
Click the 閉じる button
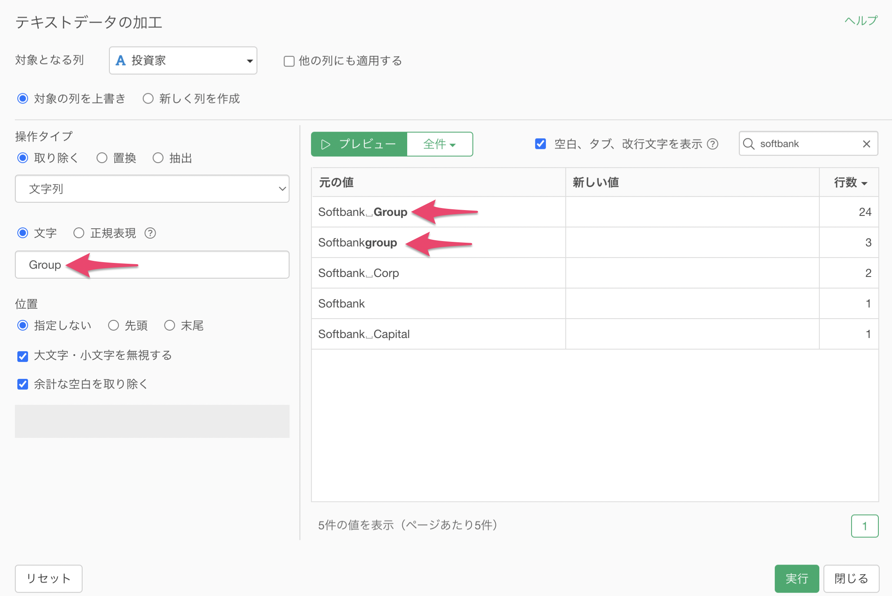(851, 578)
